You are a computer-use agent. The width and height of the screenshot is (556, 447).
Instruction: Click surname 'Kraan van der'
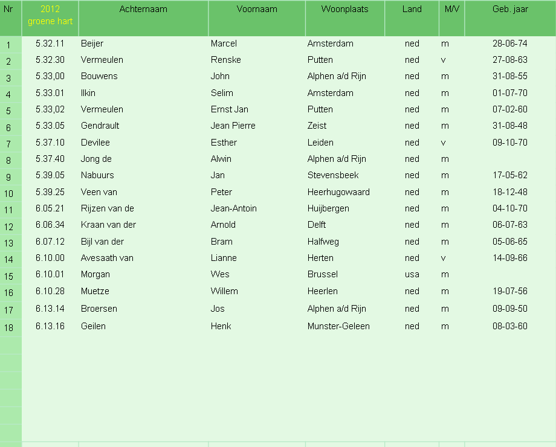click(108, 225)
